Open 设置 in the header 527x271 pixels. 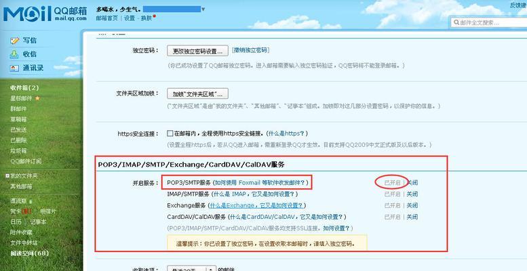tap(130, 18)
